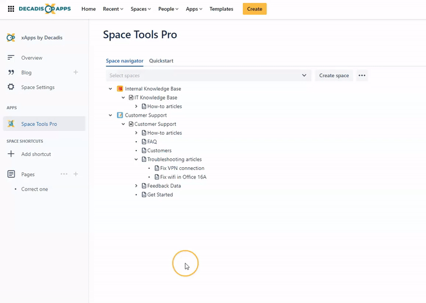426x303 pixels.
Task: Click the Blog quote icon
Action: pyautogui.click(x=11, y=72)
